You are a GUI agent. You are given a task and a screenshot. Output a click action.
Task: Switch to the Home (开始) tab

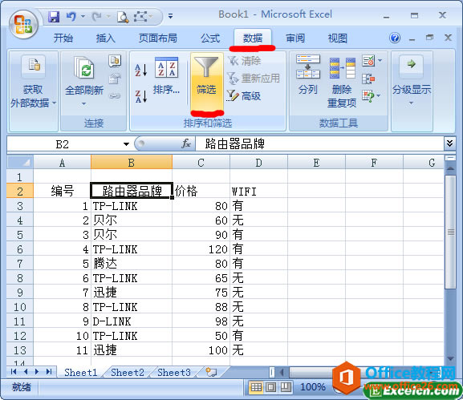pyautogui.click(x=63, y=38)
